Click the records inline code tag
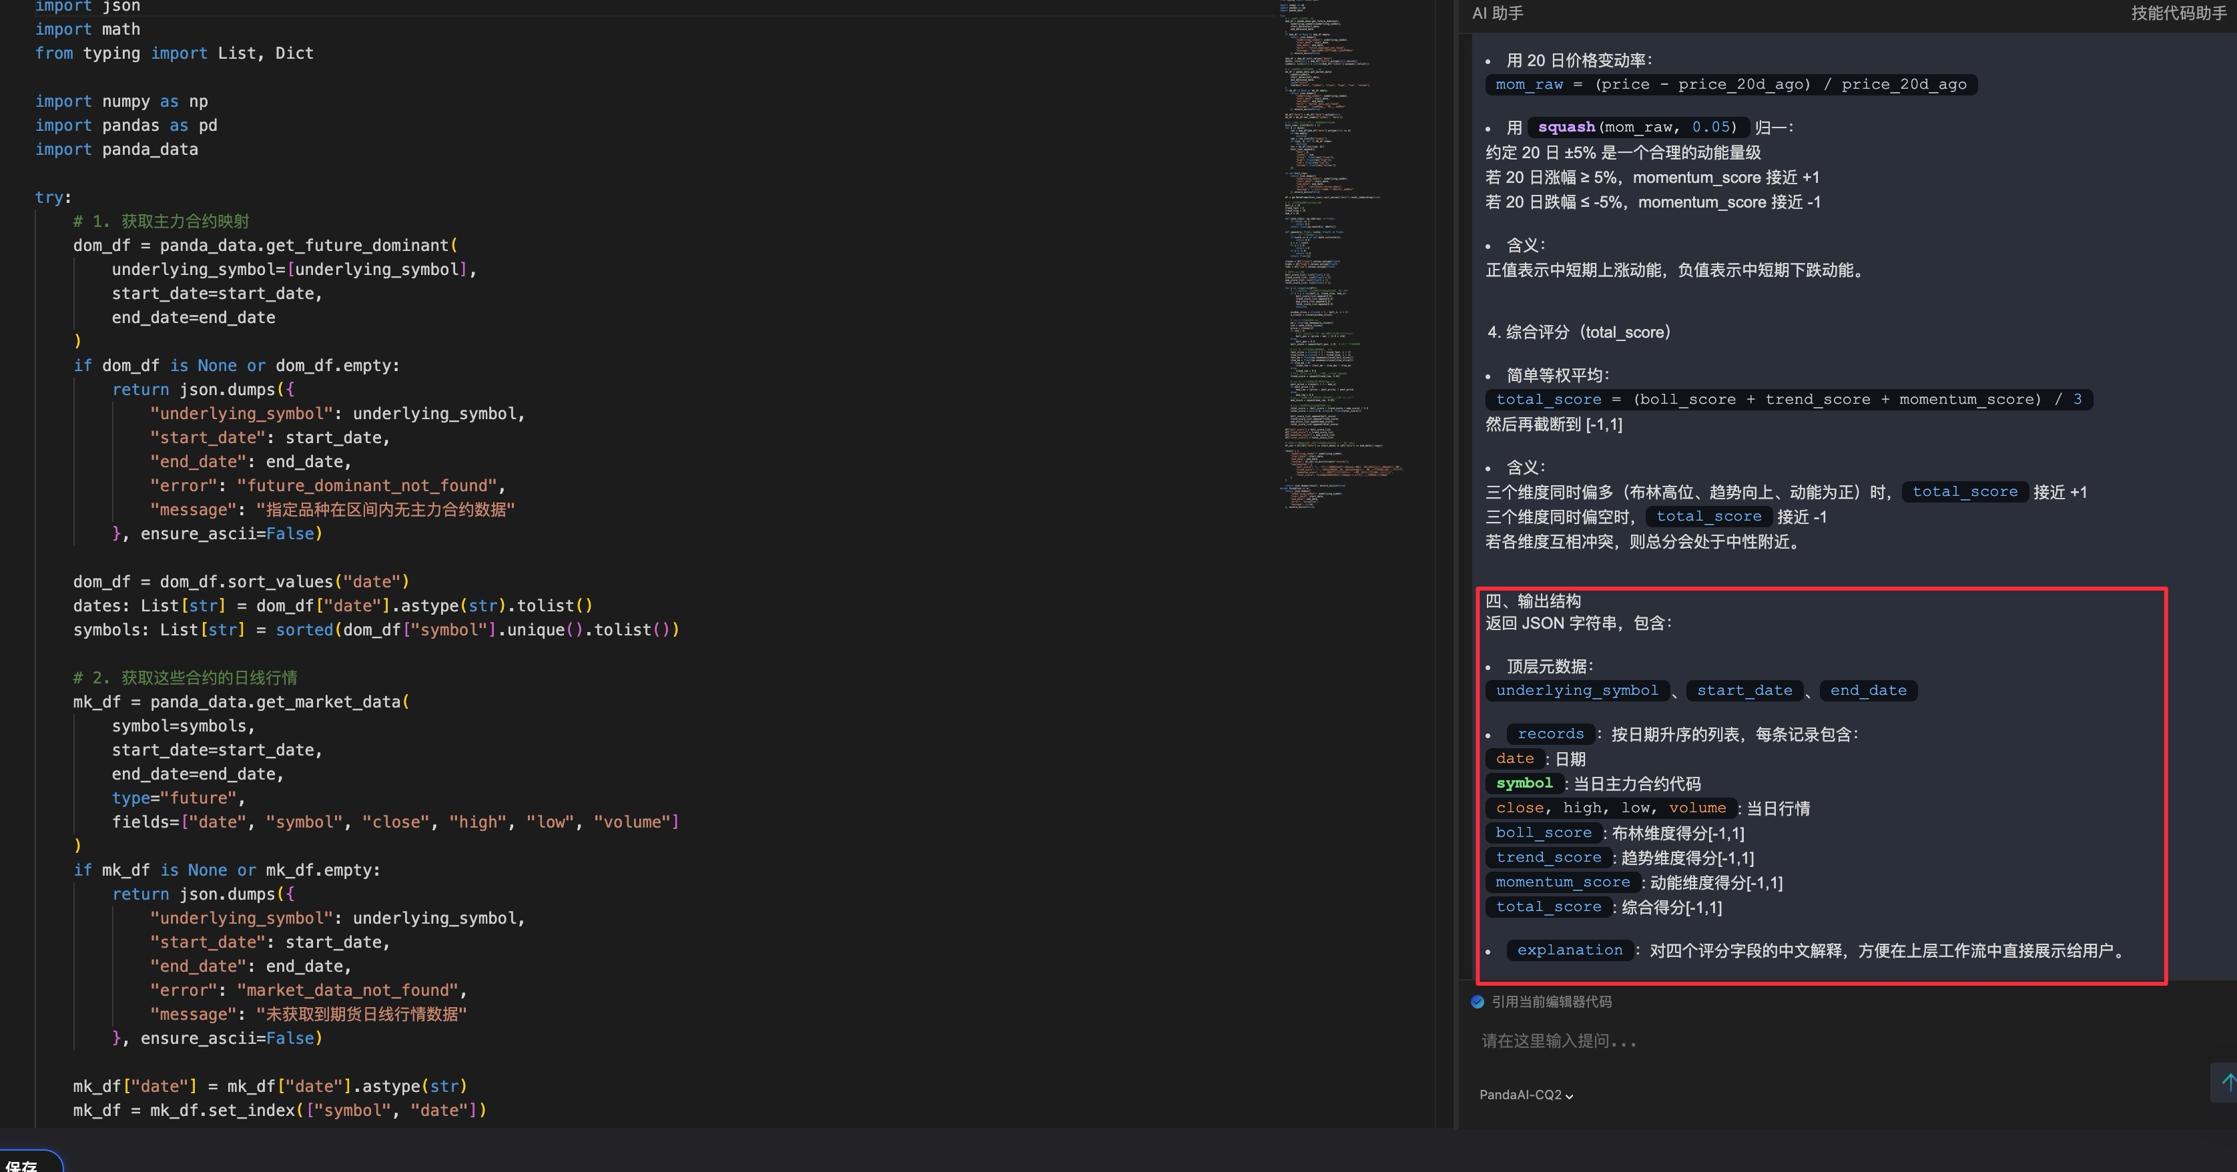The image size is (2237, 1172). pyautogui.click(x=1550, y=734)
